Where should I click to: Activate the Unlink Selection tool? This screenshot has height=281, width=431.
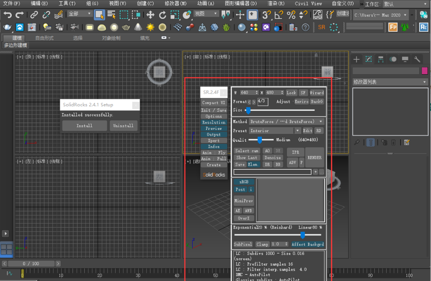(x=46, y=14)
